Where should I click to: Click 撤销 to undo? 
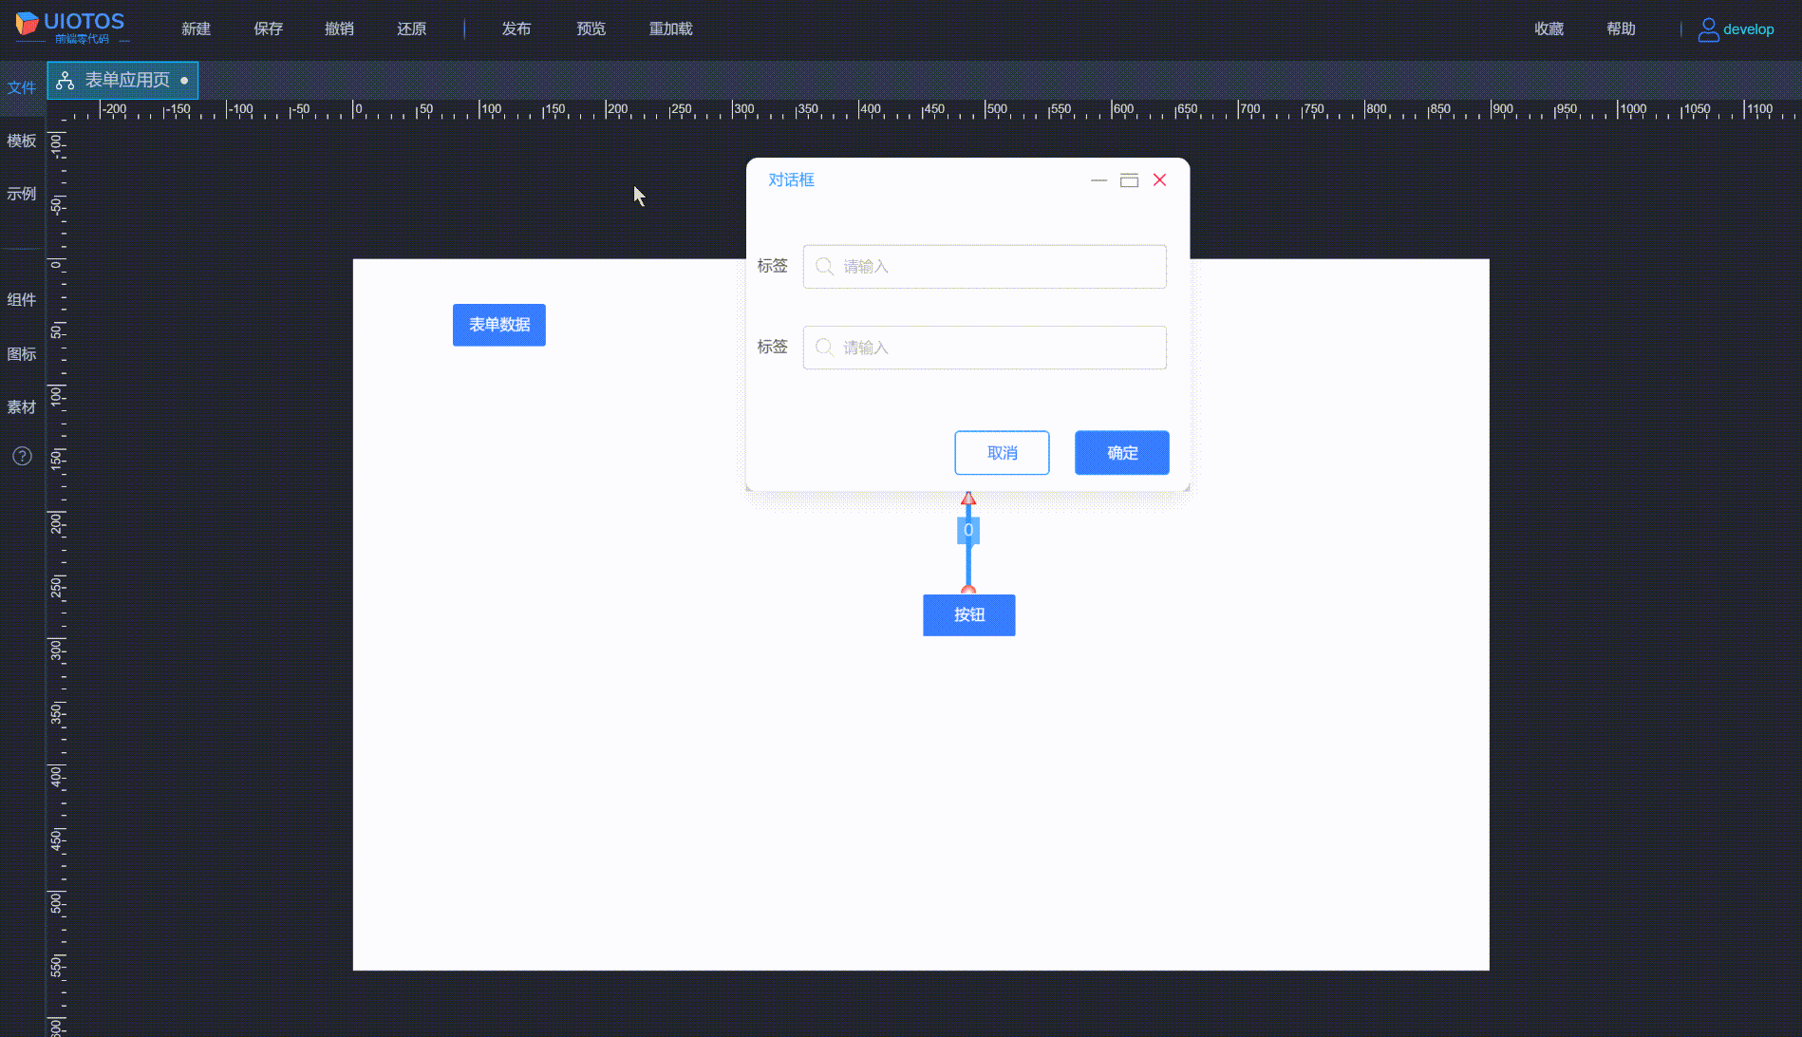pos(340,29)
